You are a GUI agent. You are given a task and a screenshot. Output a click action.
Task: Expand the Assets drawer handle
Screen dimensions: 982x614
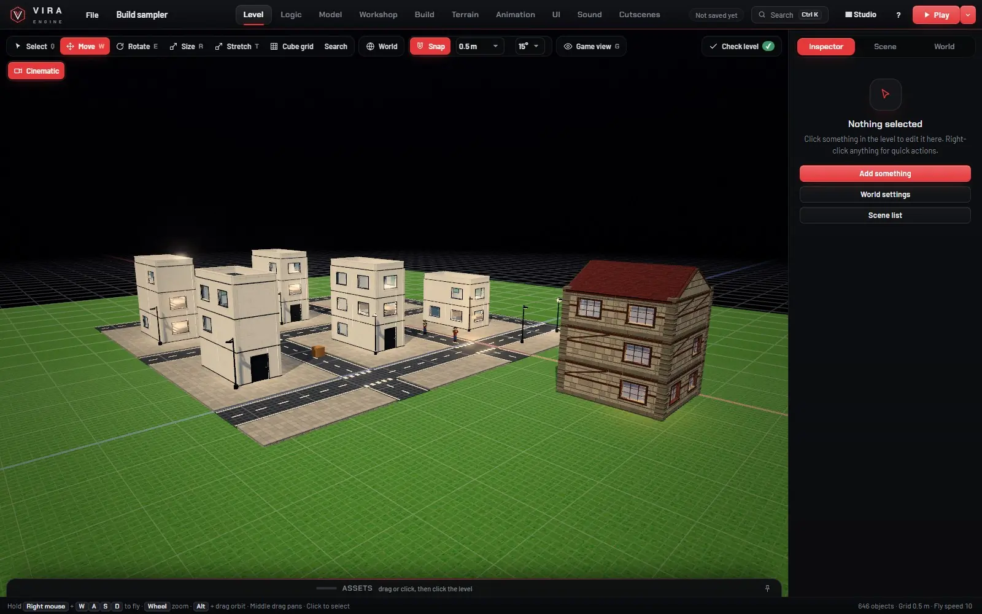coord(326,588)
